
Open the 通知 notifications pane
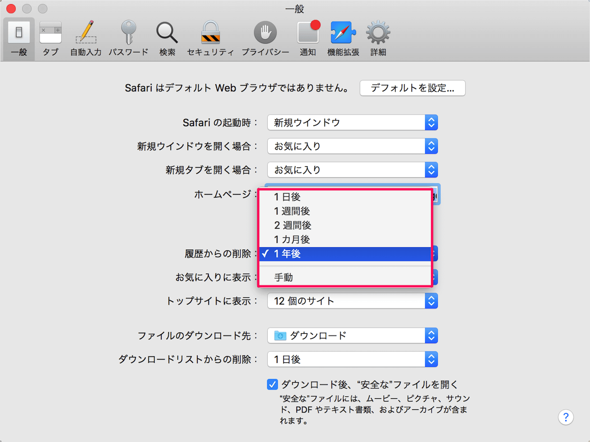(x=308, y=40)
